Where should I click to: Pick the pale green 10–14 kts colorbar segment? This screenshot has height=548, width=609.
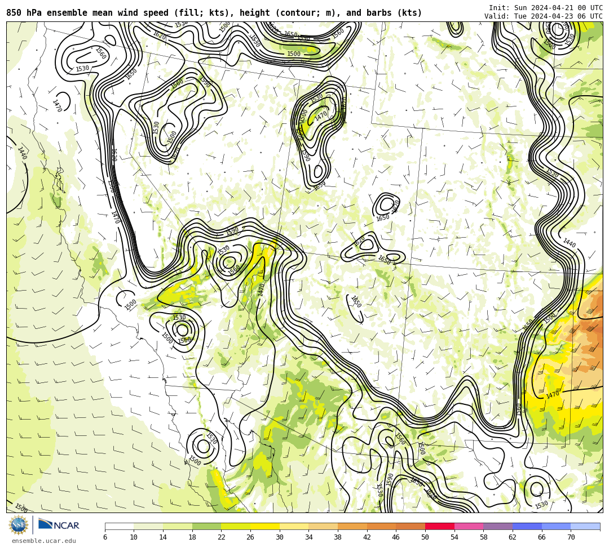pyautogui.click(x=148, y=526)
